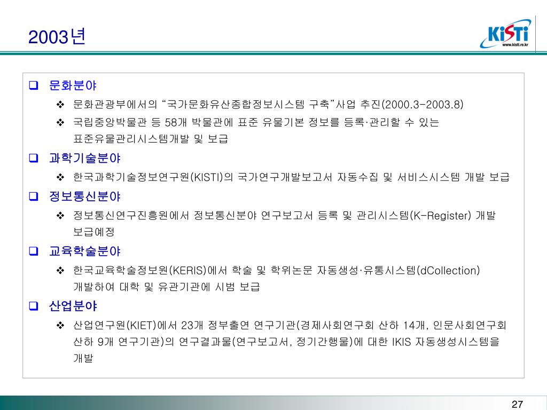The height and width of the screenshot is (410, 547).
Task: Click the square bullet beside 문화분야
Action: tap(34, 85)
